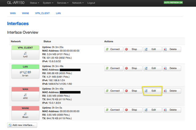
Task: Edit the WAN eth0 interface
Action: 153,91
